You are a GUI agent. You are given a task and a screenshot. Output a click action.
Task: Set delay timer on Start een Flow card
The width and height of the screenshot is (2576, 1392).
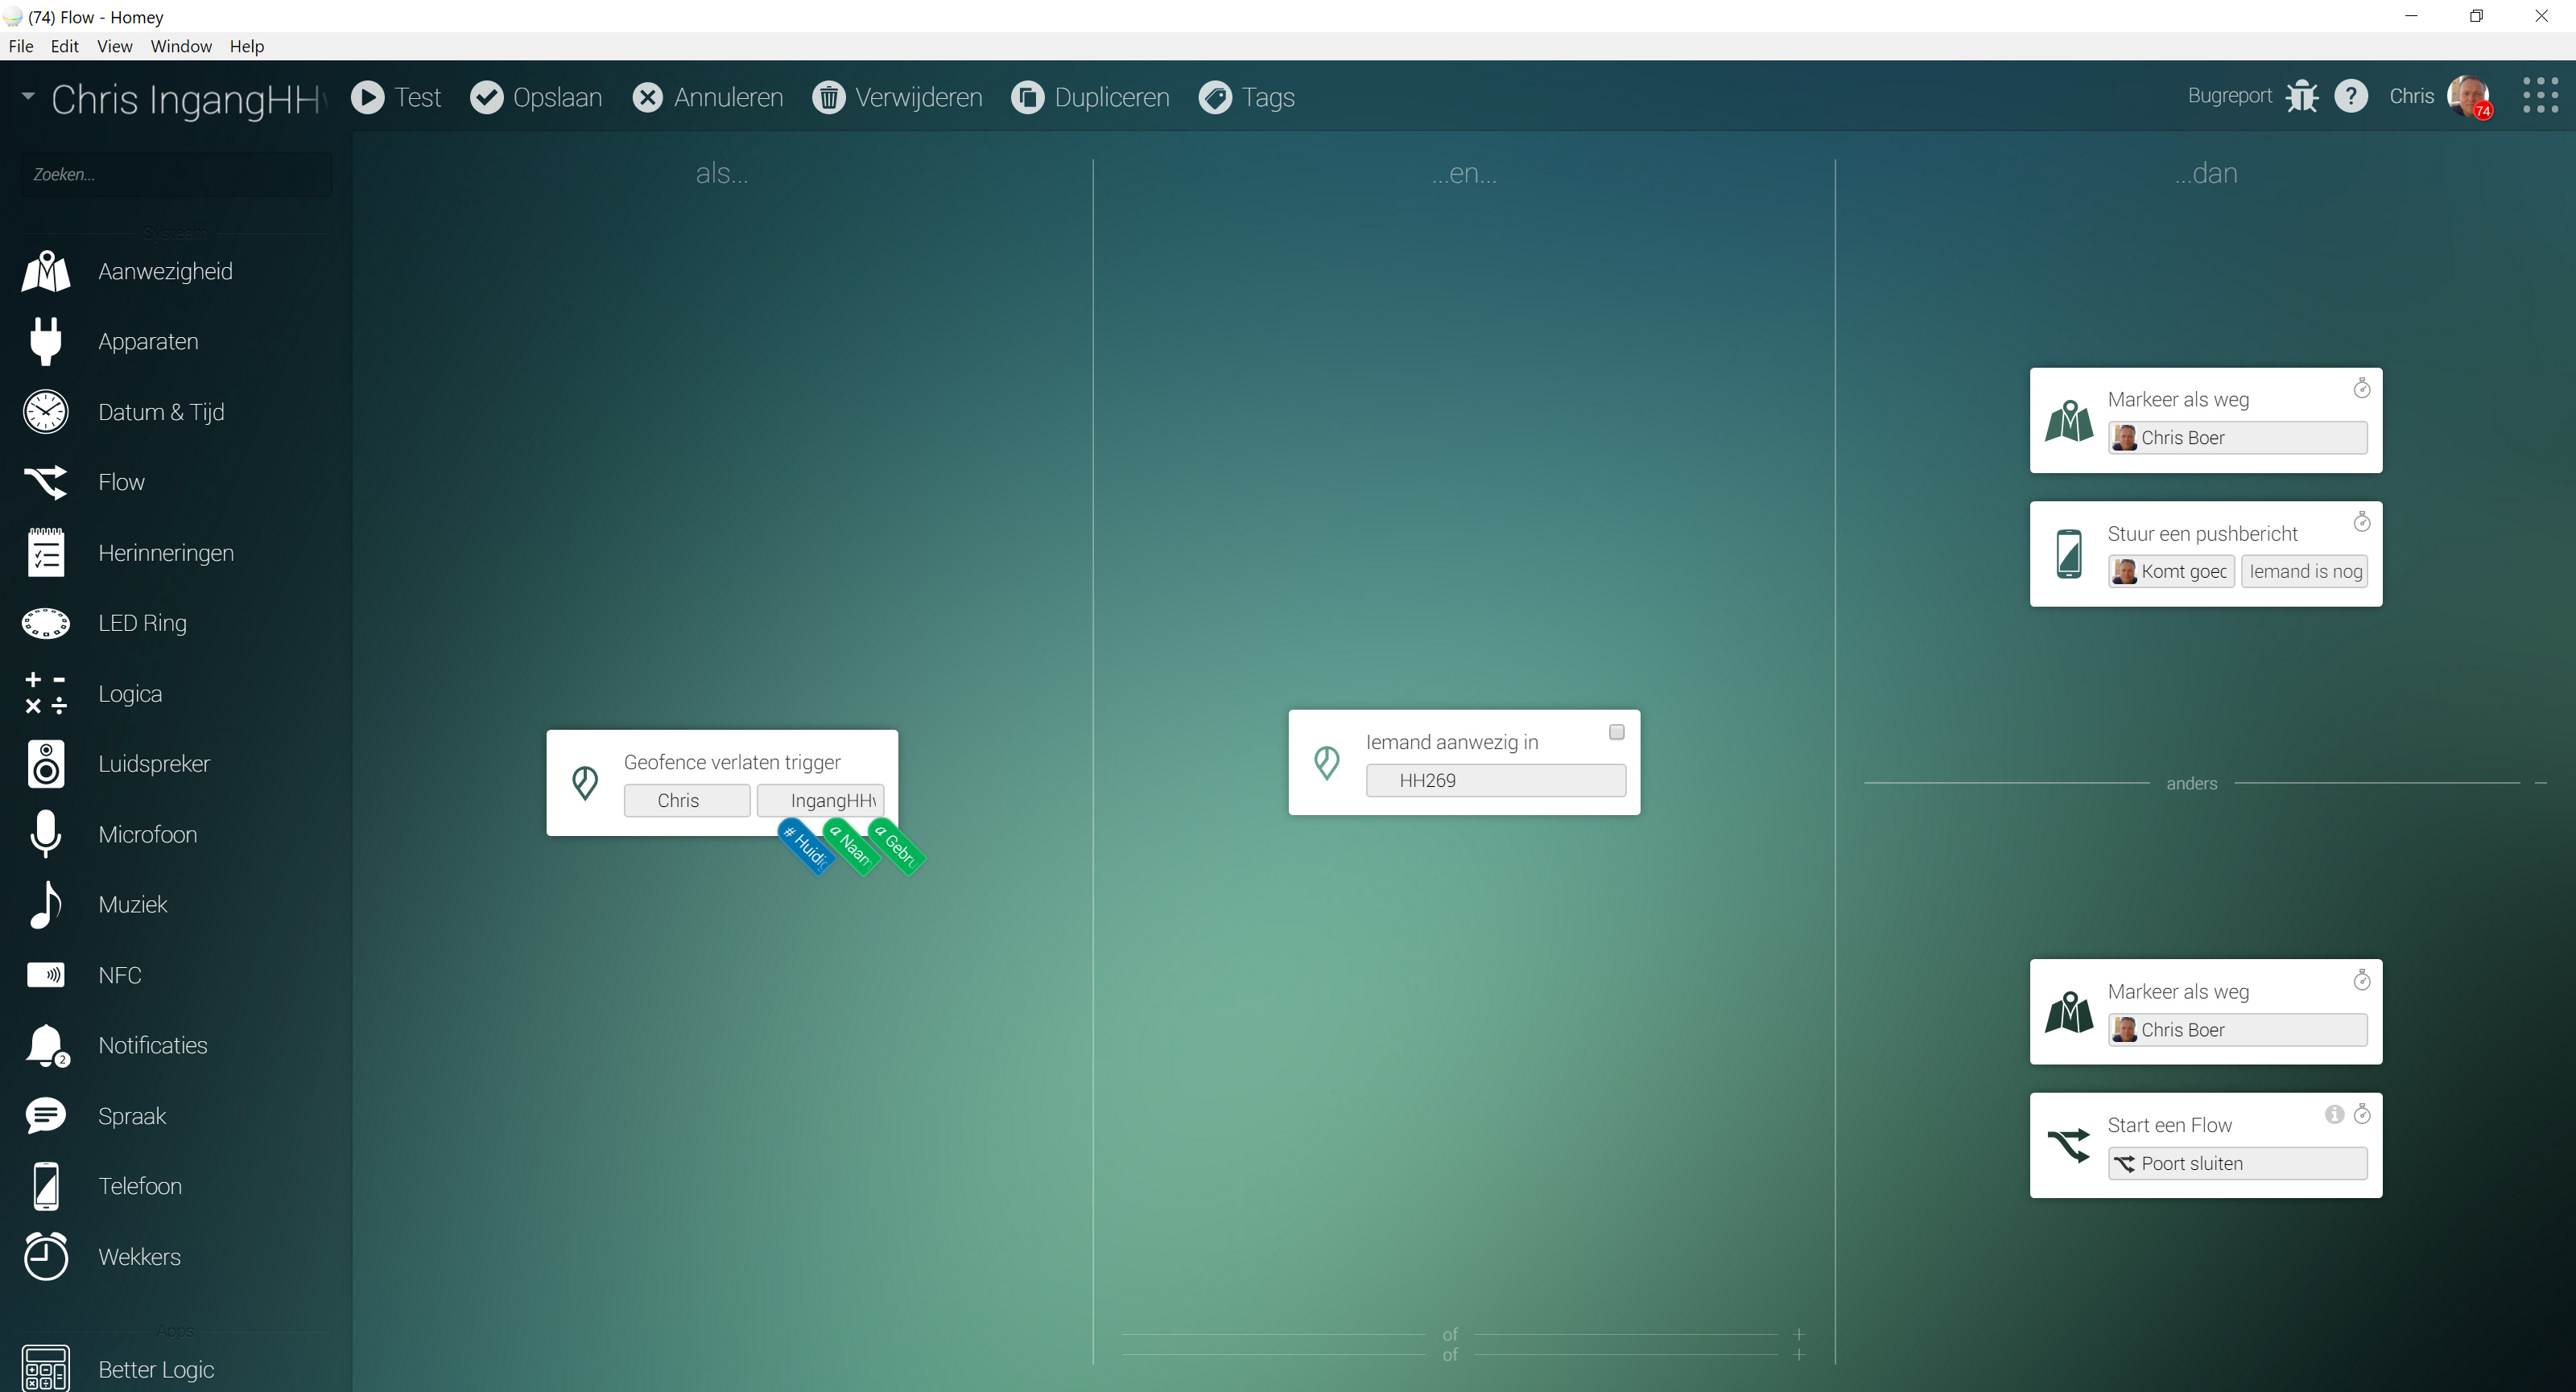click(x=2362, y=1114)
